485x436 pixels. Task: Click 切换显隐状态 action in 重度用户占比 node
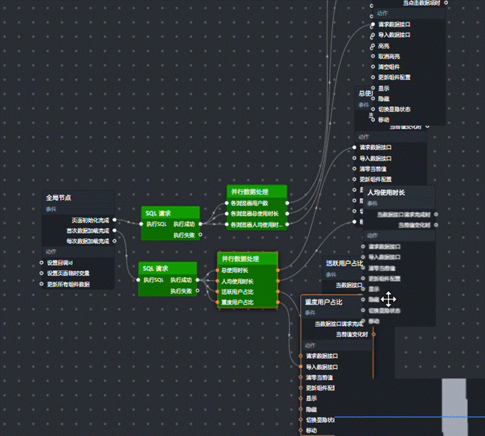pyautogui.click(x=320, y=420)
